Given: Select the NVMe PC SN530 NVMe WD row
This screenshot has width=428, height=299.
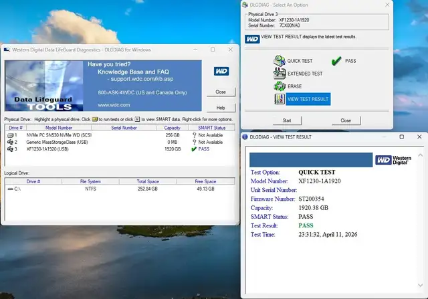Looking at the screenshot, I should point(120,135).
